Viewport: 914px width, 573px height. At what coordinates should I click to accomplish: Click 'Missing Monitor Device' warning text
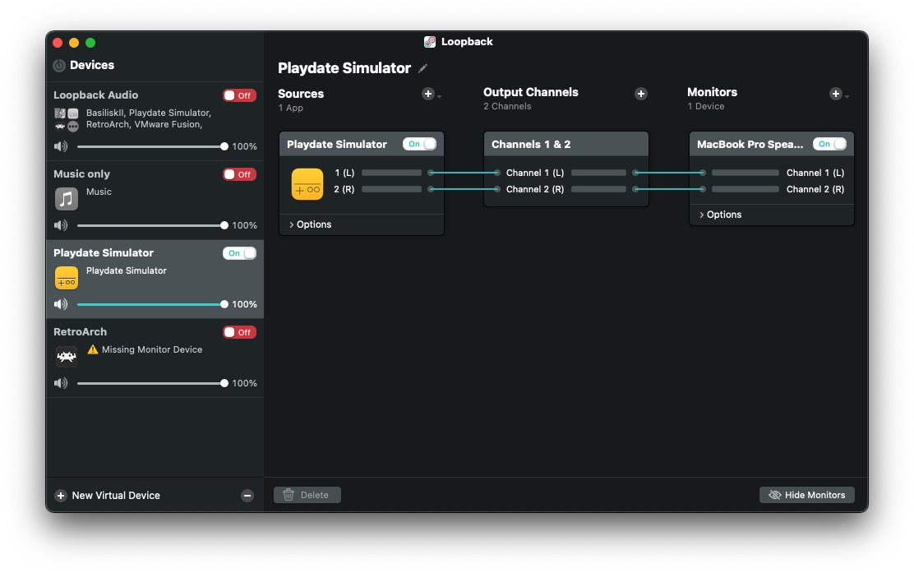click(152, 349)
